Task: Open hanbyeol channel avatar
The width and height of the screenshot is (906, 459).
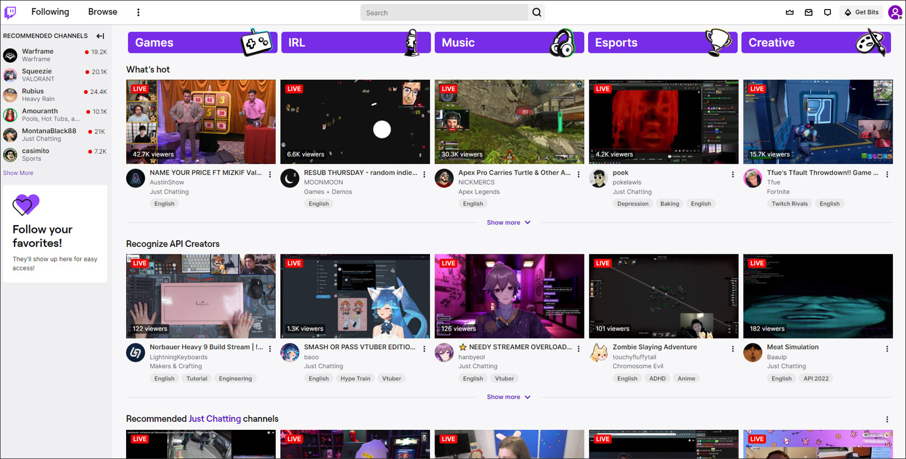Action: tap(444, 353)
